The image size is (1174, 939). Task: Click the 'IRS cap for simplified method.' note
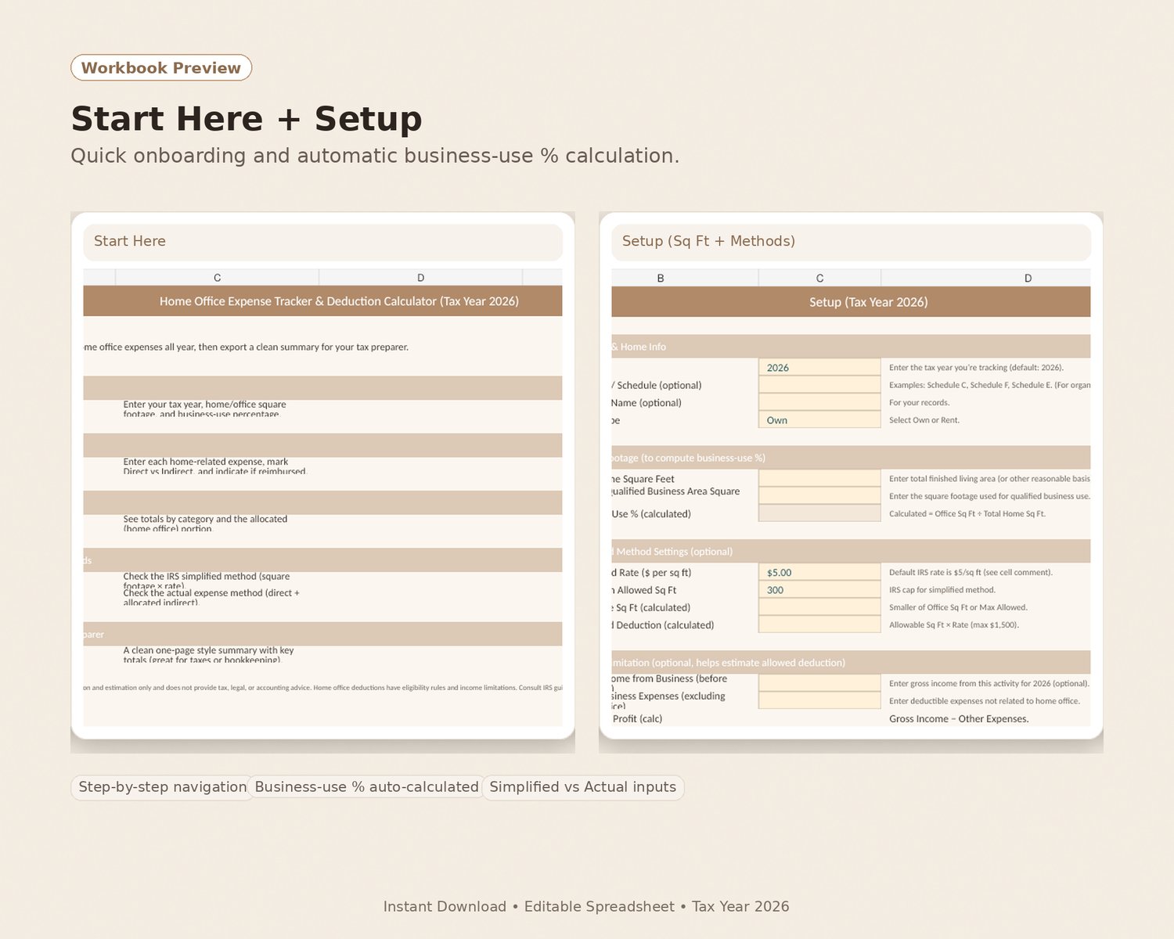[x=942, y=590]
